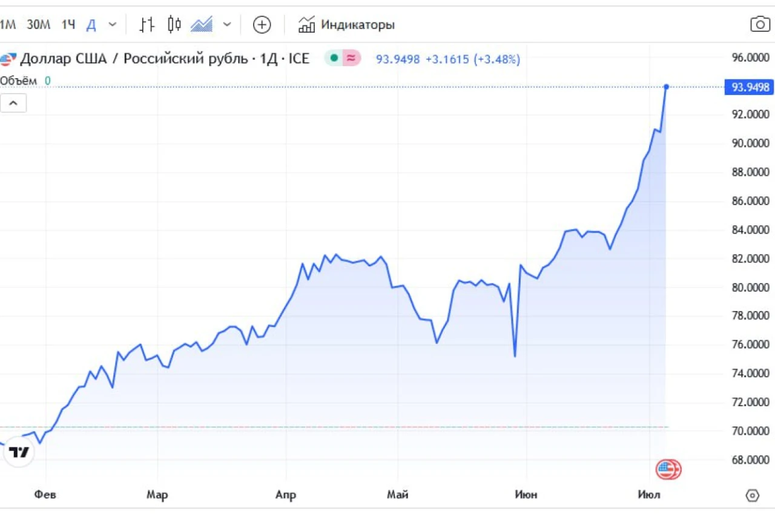Image resolution: width=775 pixels, height=517 pixels.
Task: Select the Д daily timeframe
Action: tap(91, 25)
